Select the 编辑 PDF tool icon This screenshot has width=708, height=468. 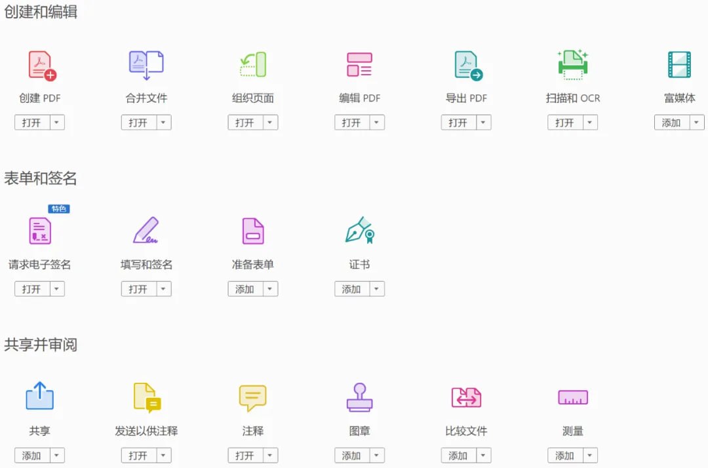pyautogui.click(x=359, y=64)
